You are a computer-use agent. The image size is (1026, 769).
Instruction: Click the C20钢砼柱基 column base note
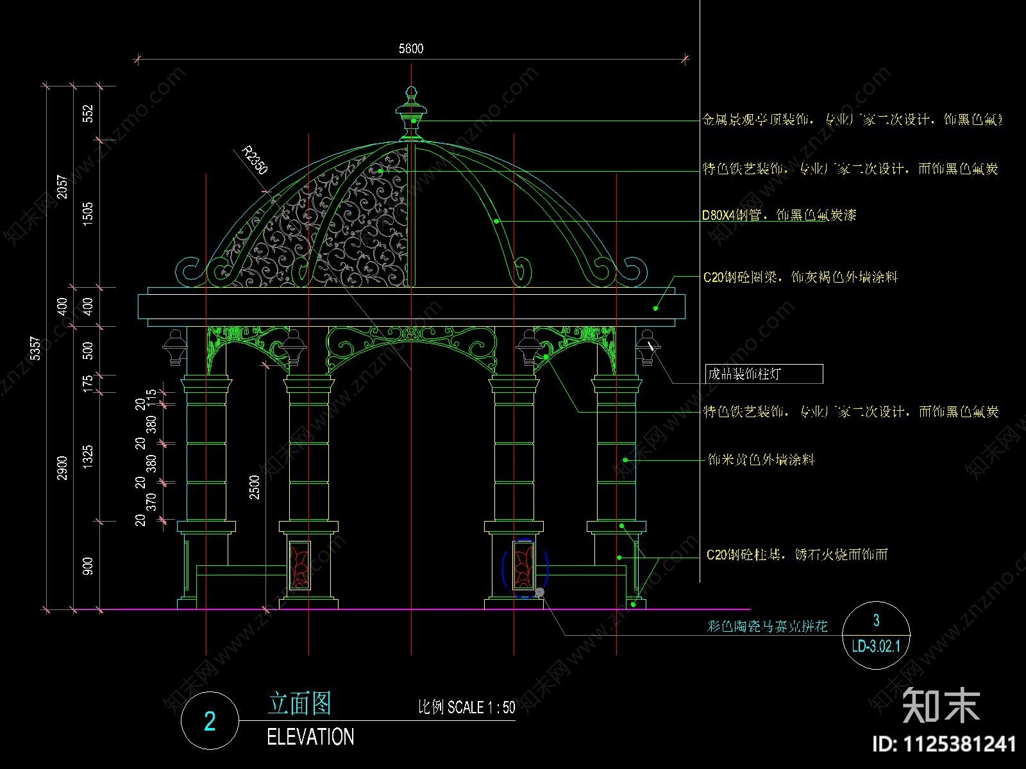click(797, 555)
